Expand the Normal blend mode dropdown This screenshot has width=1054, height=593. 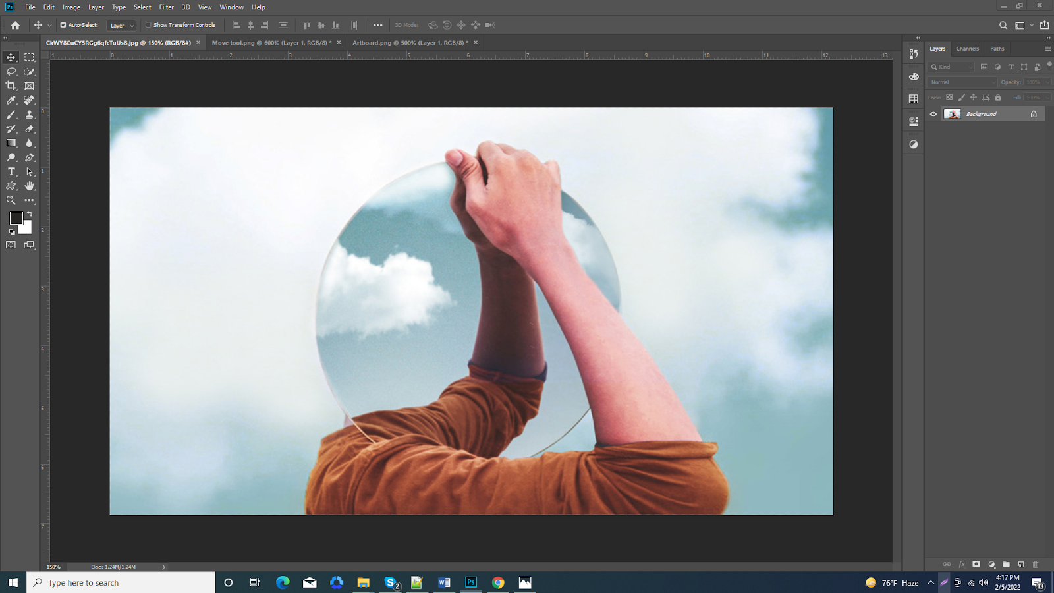tap(962, 82)
